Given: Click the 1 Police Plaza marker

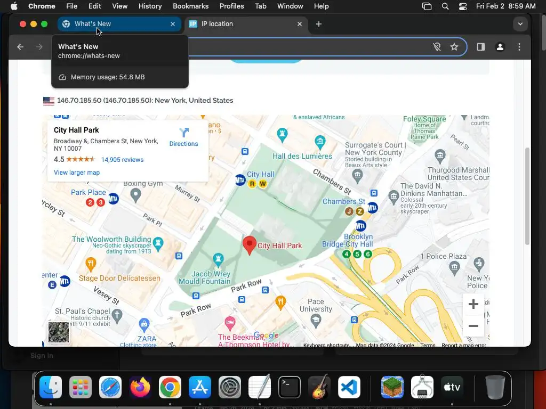Looking at the screenshot, I should [x=454, y=268].
